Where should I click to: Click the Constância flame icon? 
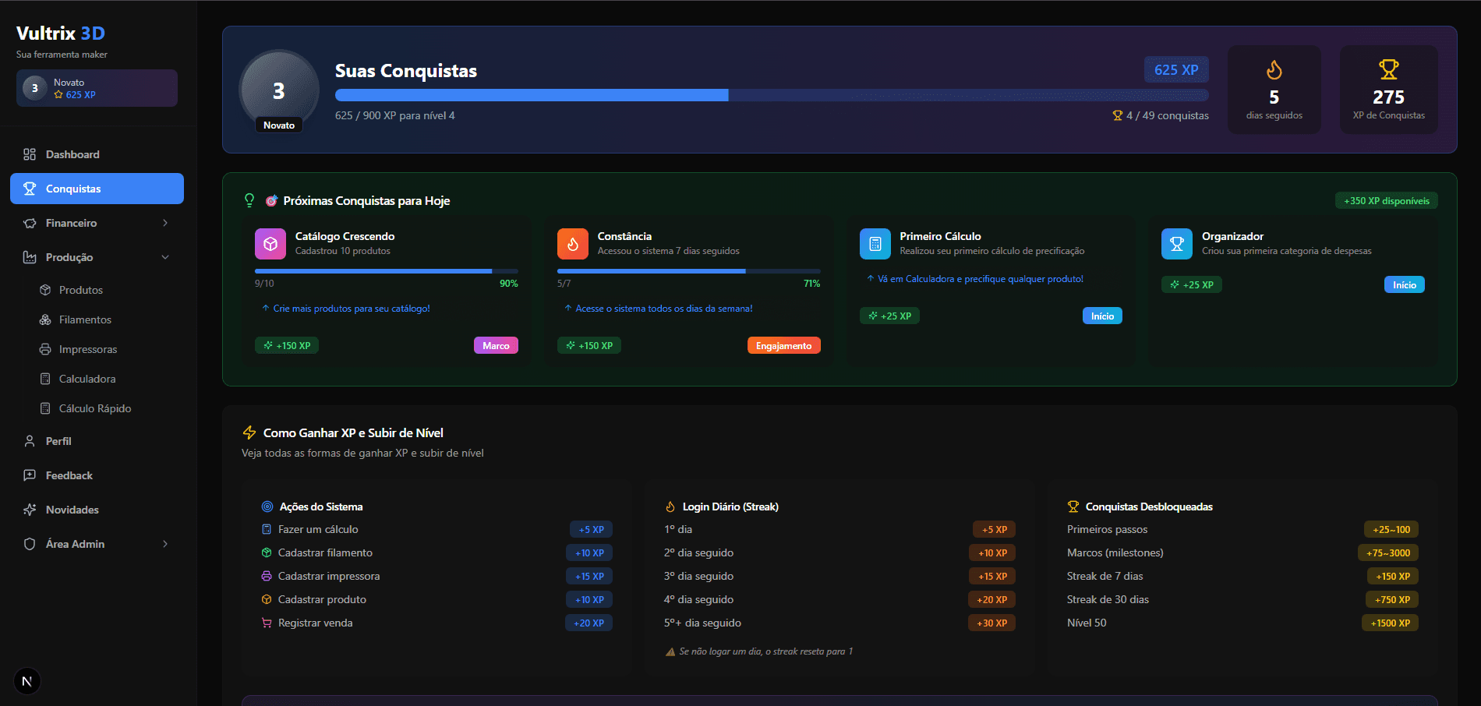[x=572, y=244]
